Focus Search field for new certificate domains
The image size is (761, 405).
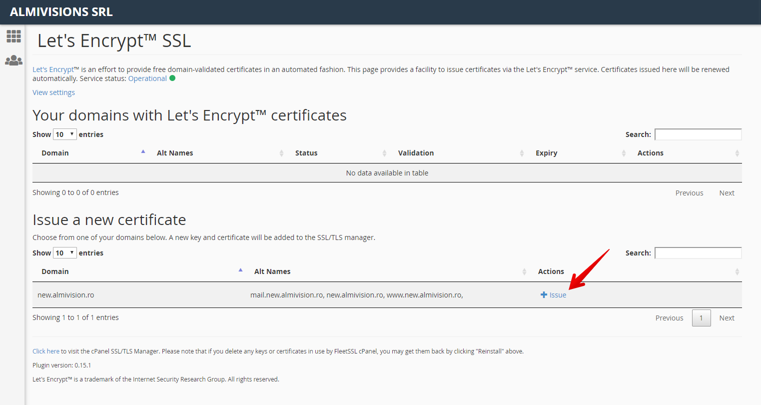tap(698, 253)
